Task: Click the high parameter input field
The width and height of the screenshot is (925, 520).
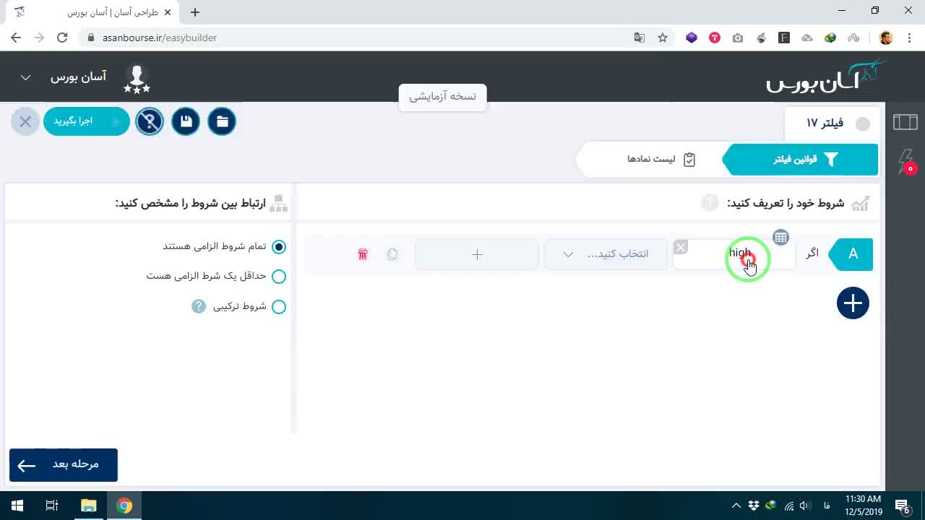Action: click(x=733, y=254)
